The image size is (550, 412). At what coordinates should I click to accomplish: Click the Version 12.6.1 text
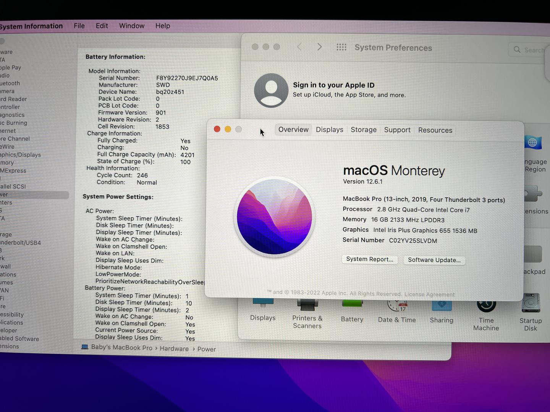362,182
